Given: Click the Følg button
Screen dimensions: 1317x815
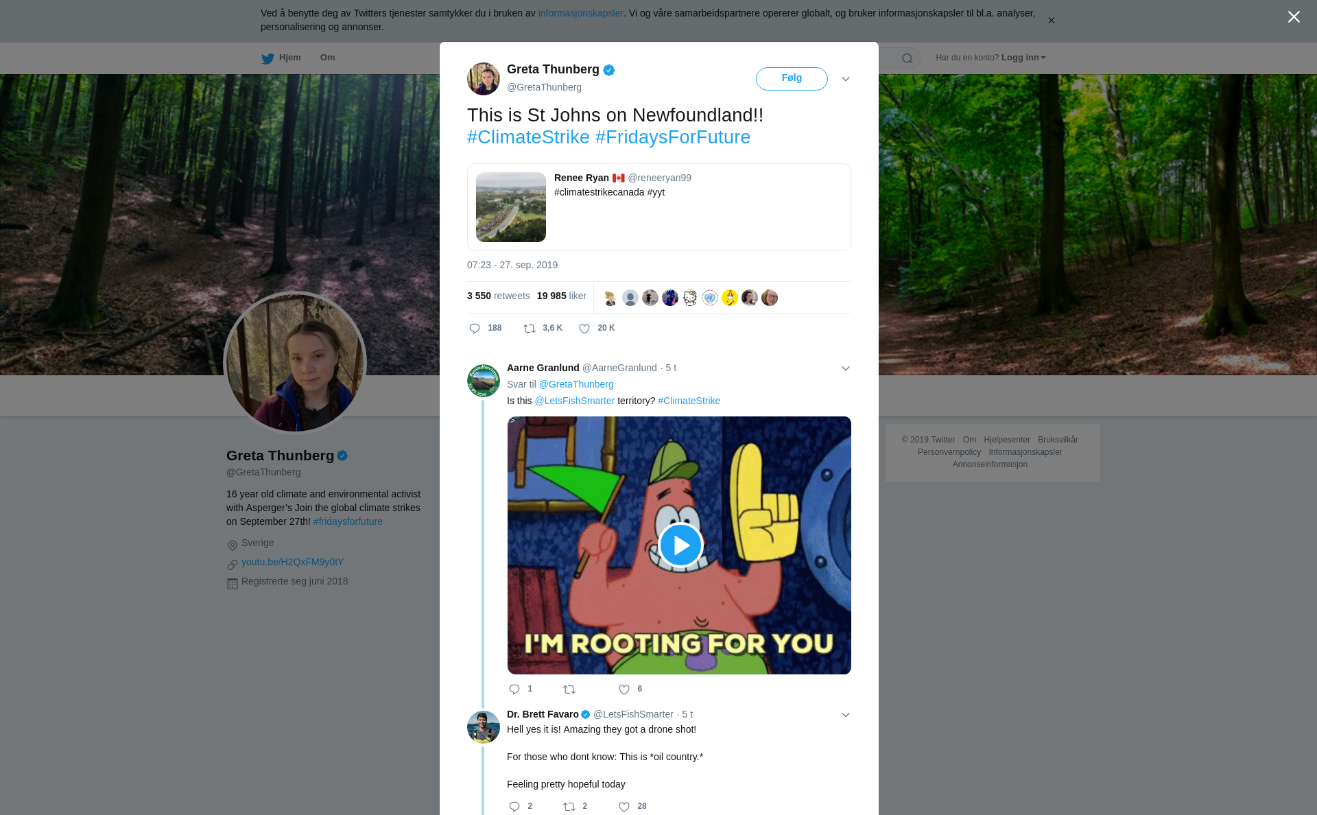Looking at the screenshot, I should (792, 78).
